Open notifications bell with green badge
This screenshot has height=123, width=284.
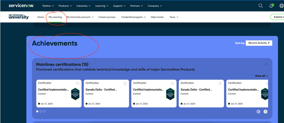click(271, 6)
